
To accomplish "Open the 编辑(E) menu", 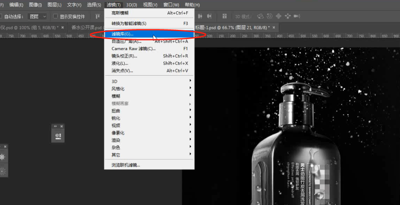I will [16, 5].
